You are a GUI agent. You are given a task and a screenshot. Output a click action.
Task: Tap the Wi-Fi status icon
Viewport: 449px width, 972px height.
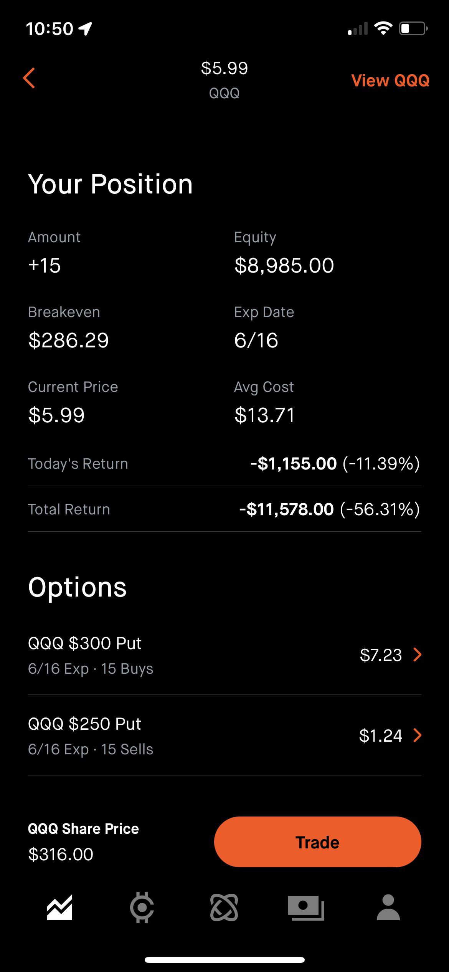383,28
